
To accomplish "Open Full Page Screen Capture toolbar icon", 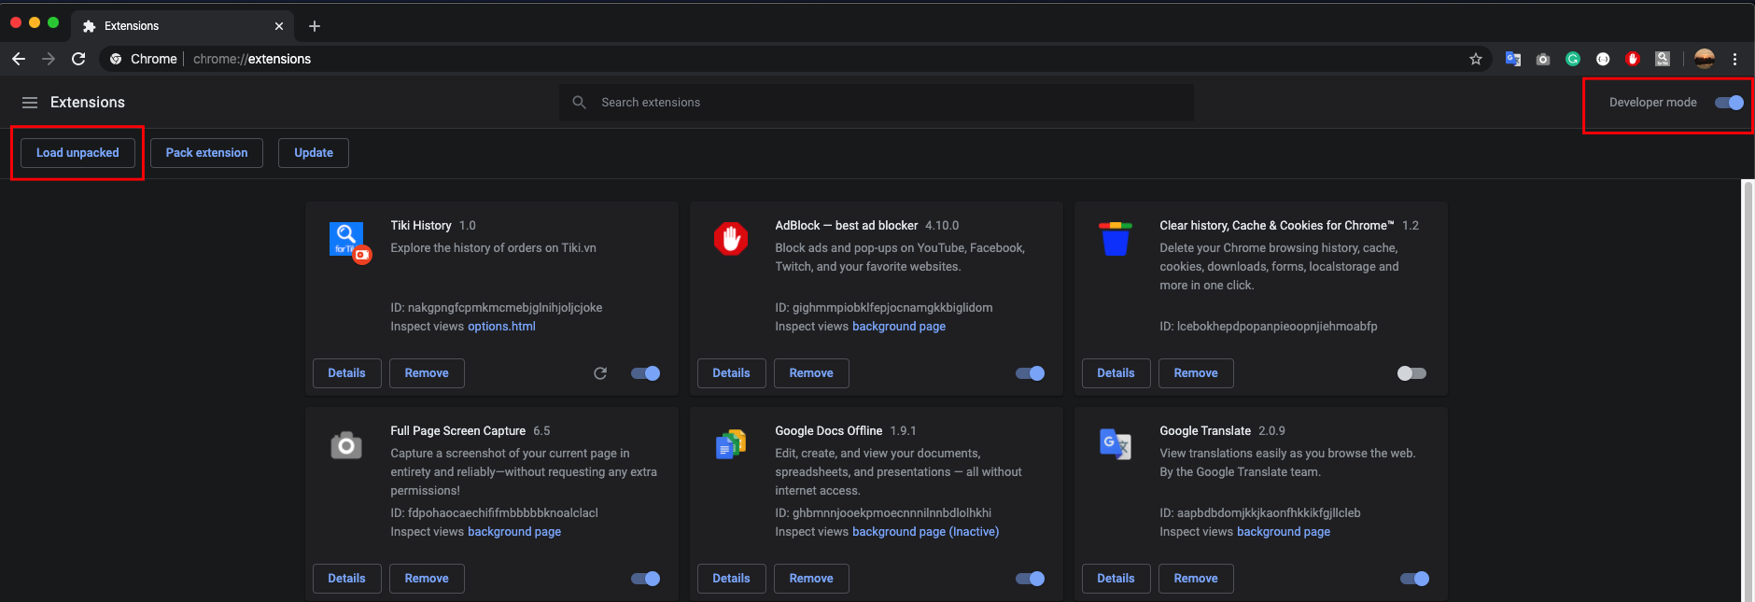I will click(x=1543, y=59).
